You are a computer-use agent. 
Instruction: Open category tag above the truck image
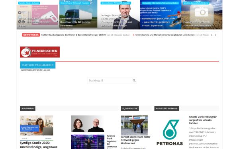click(75, 3)
